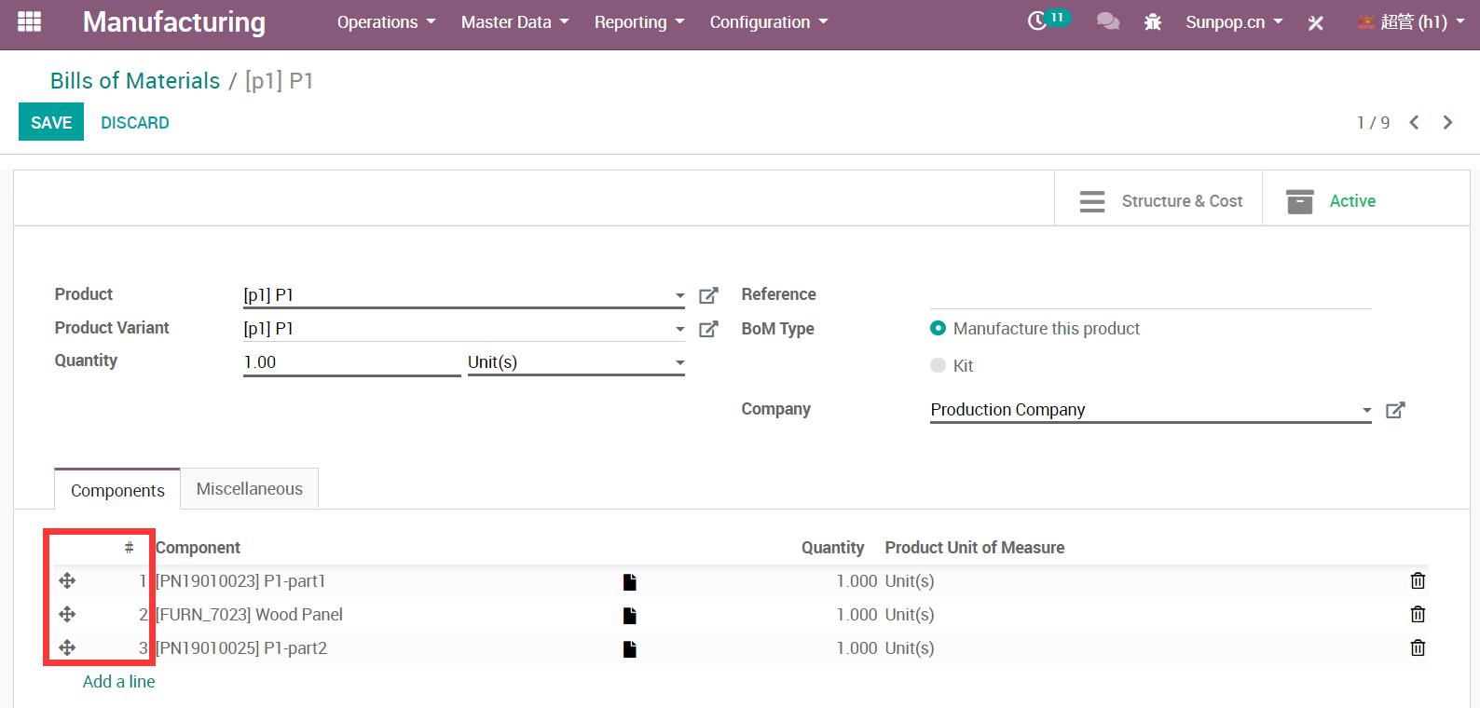
Task: Click the Manufacturing app title
Action: (174, 21)
